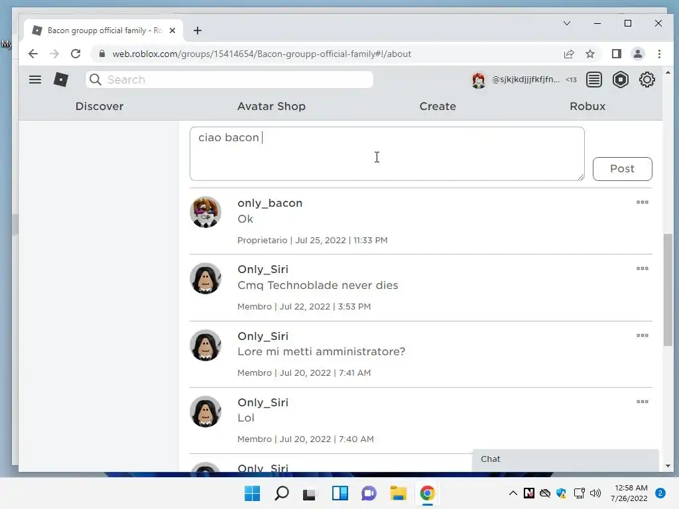The width and height of the screenshot is (679, 509).
Task: Open the user avatar headshot in the header
Action: click(x=479, y=80)
